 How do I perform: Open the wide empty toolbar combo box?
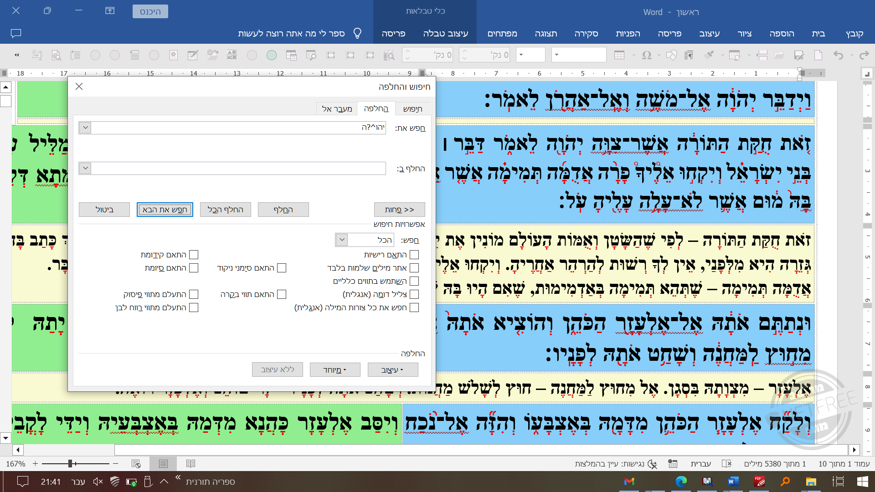(578, 55)
